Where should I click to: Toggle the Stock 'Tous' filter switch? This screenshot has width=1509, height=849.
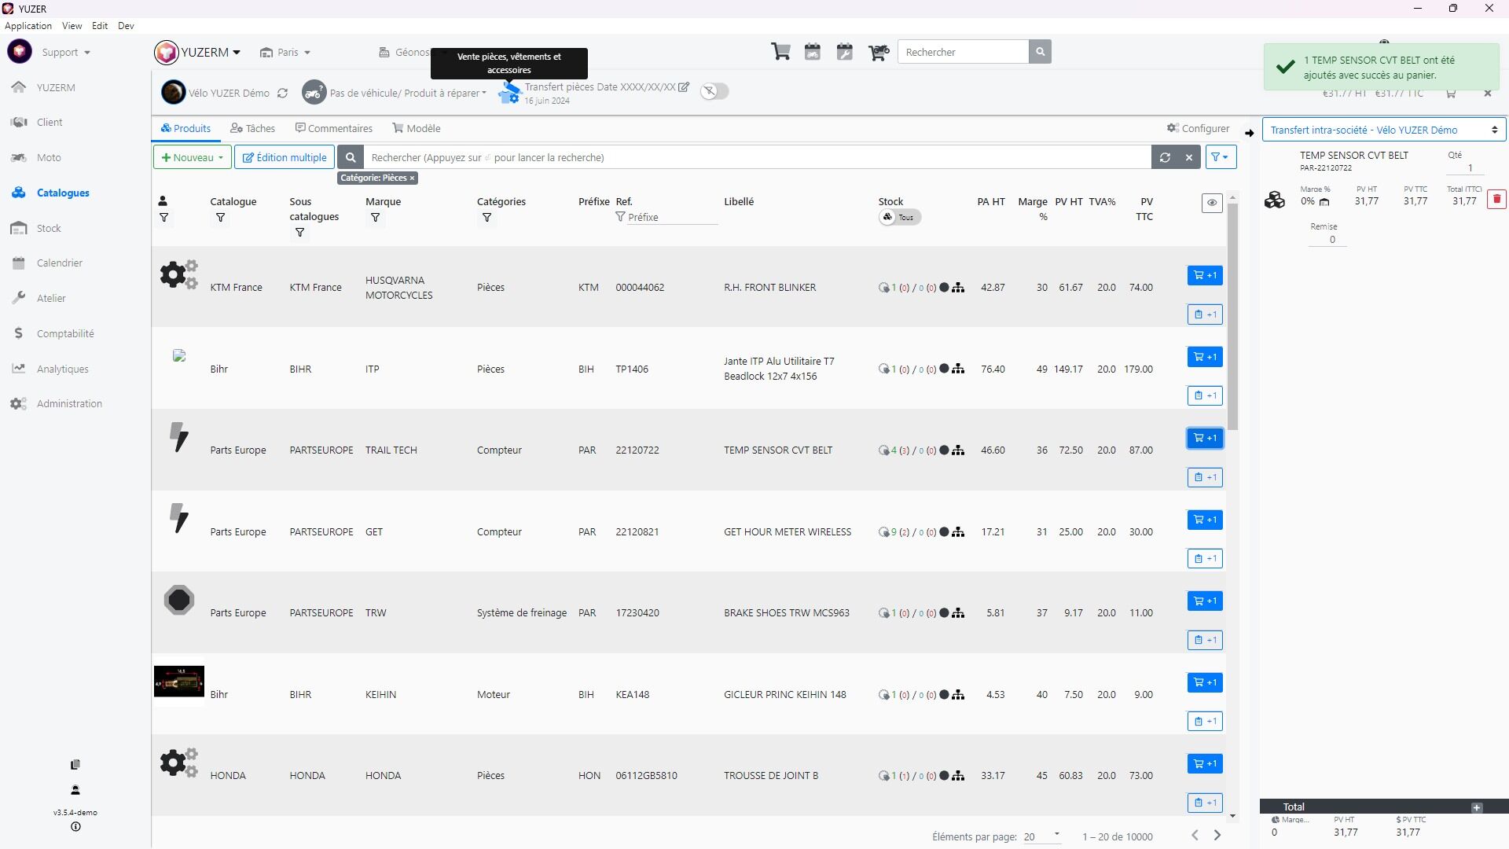[899, 218]
